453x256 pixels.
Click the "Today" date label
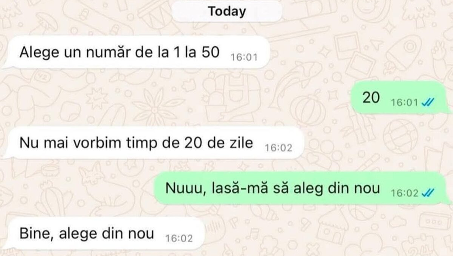tap(227, 12)
